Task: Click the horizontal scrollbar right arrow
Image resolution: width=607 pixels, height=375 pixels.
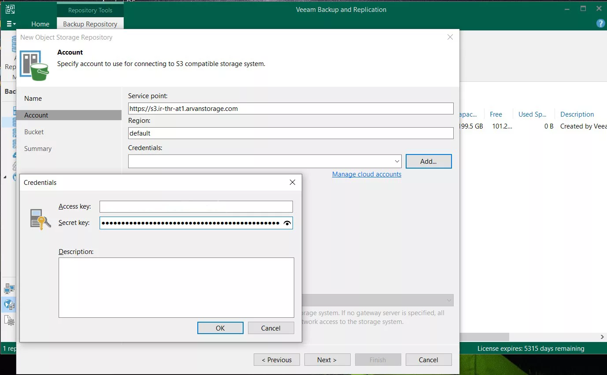Action: [x=602, y=337]
